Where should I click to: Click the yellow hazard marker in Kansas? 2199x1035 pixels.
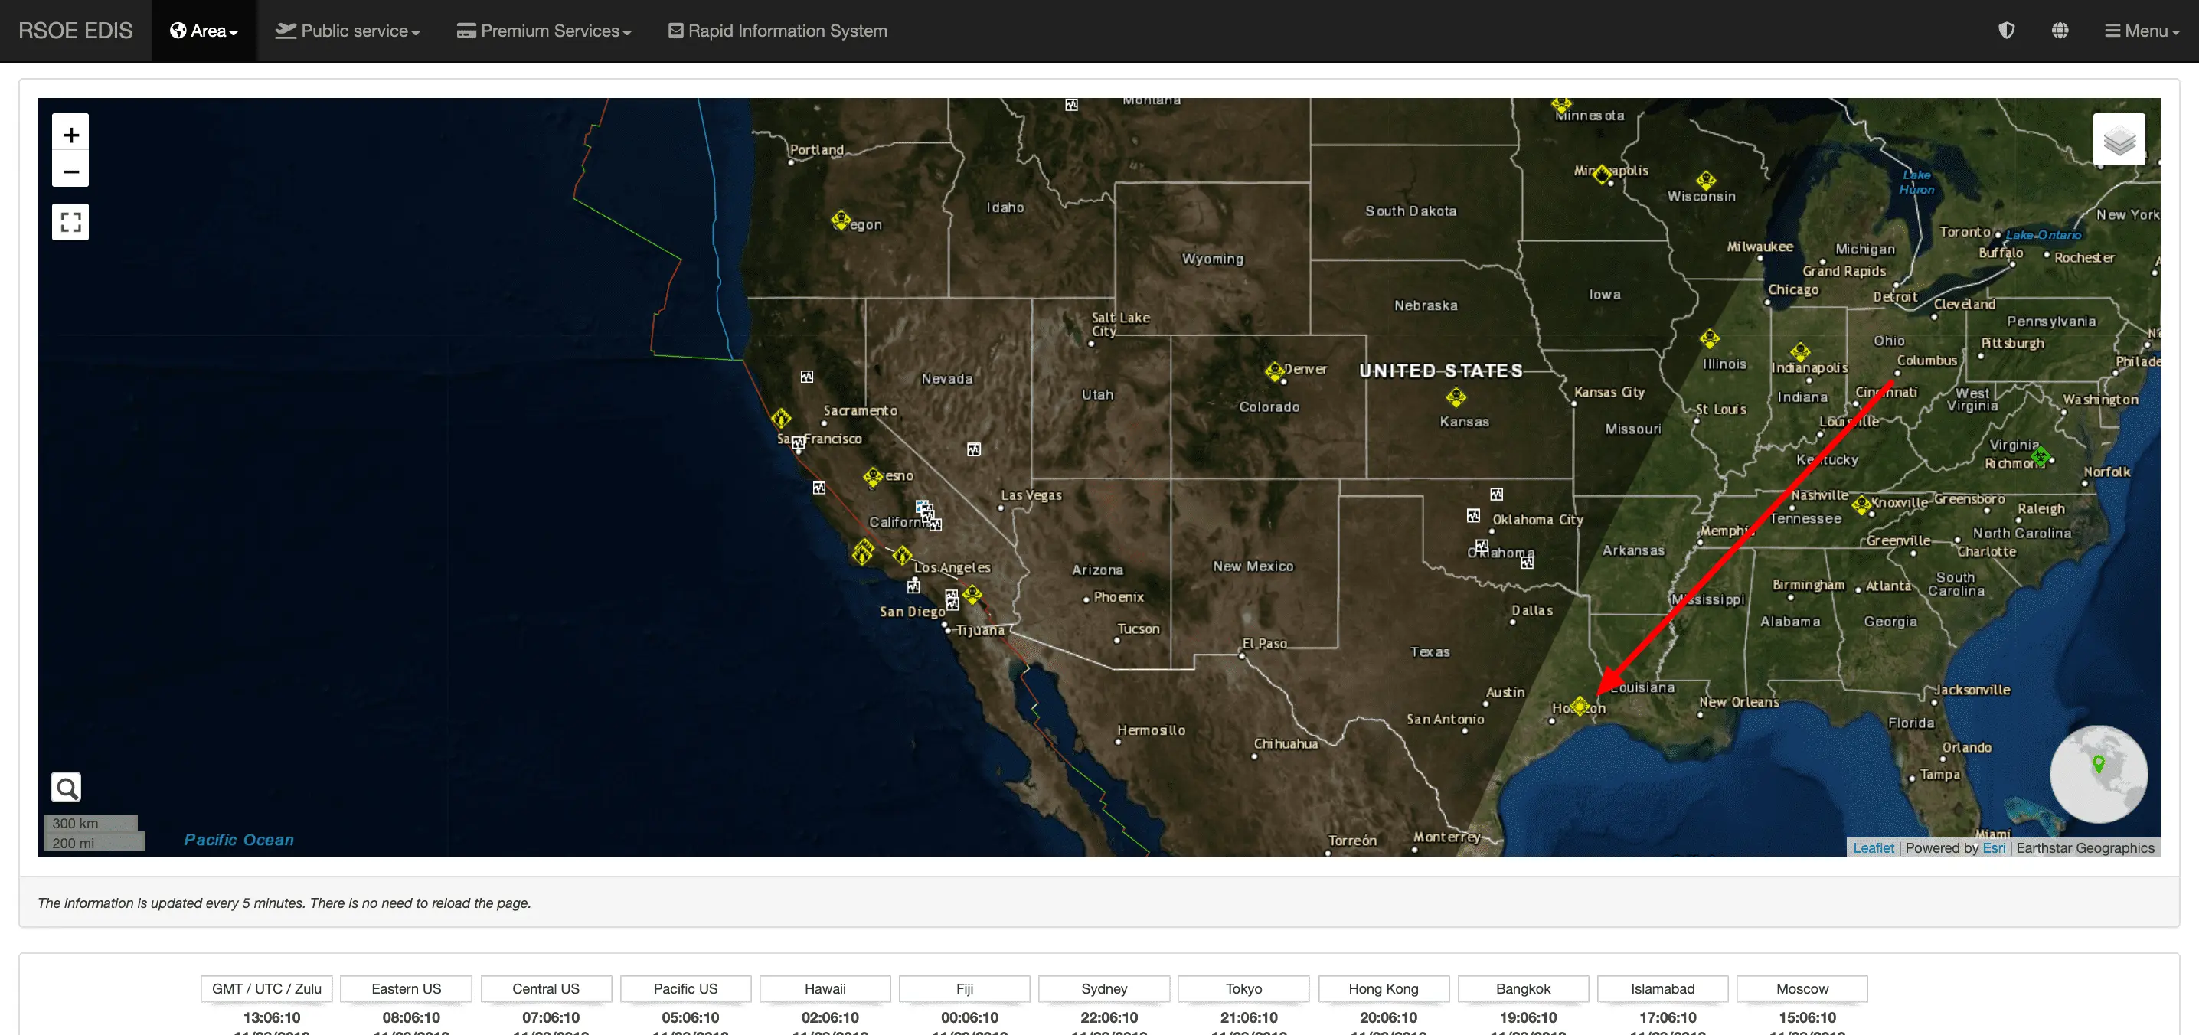(1456, 397)
